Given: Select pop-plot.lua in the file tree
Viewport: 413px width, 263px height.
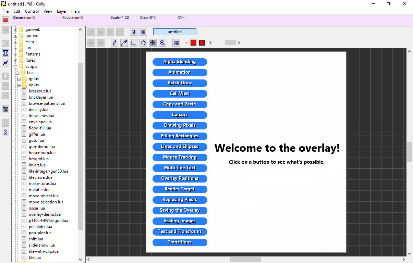Looking at the screenshot, I should (x=40, y=233).
